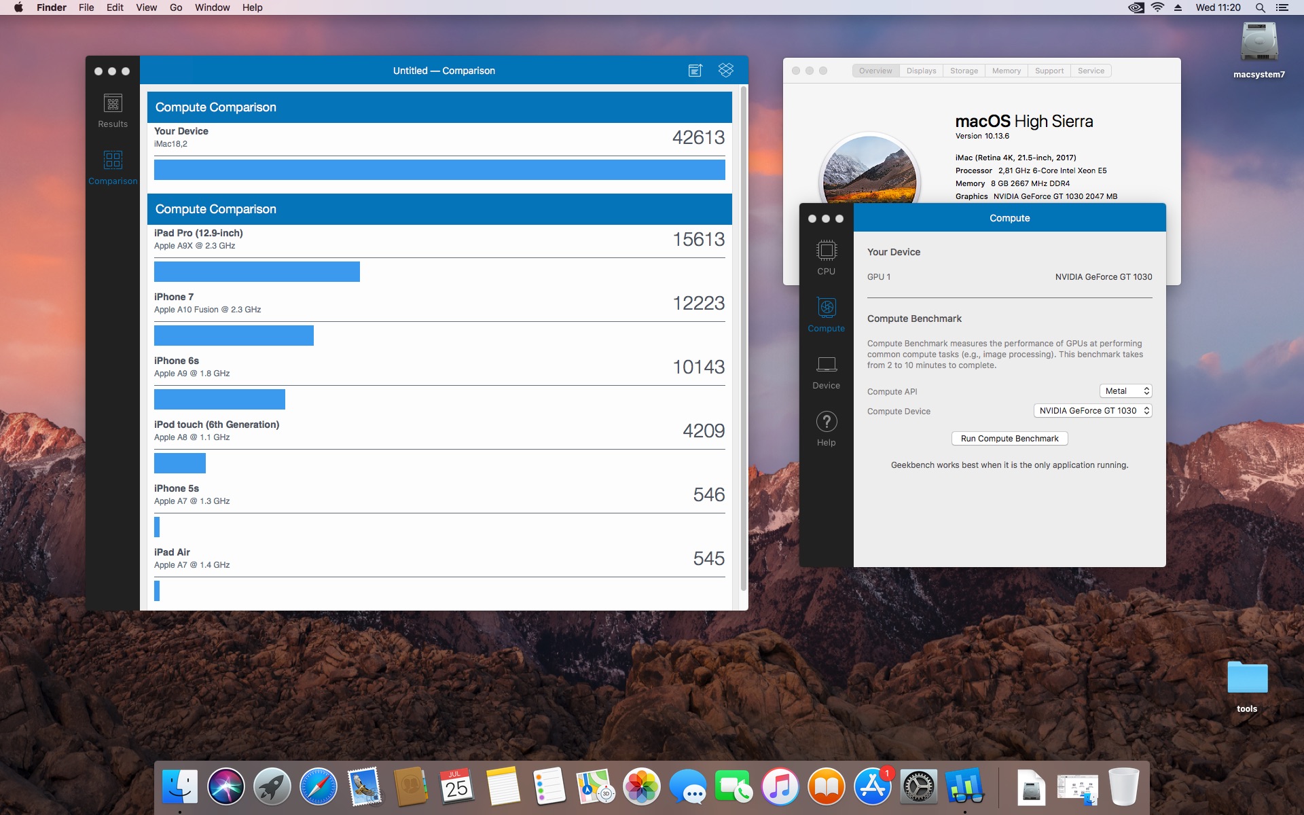Click the Spotlight search icon in menu bar

[1260, 7]
